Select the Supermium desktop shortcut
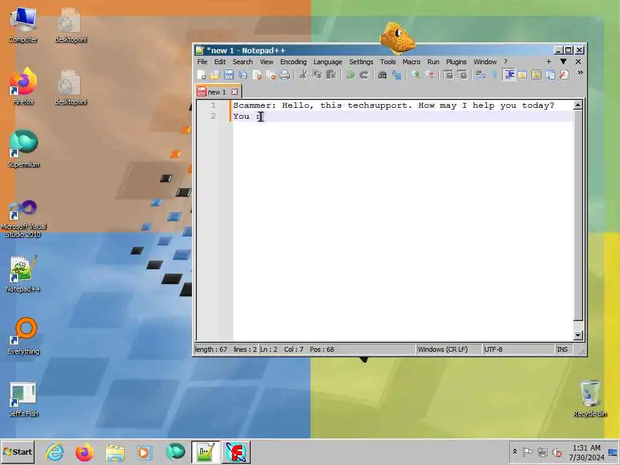Screen dimensions: 620x465 click(24, 149)
